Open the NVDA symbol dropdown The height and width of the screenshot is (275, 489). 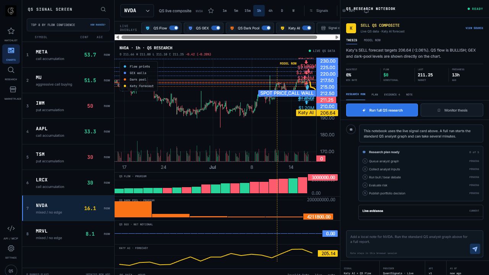coord(137,11)
